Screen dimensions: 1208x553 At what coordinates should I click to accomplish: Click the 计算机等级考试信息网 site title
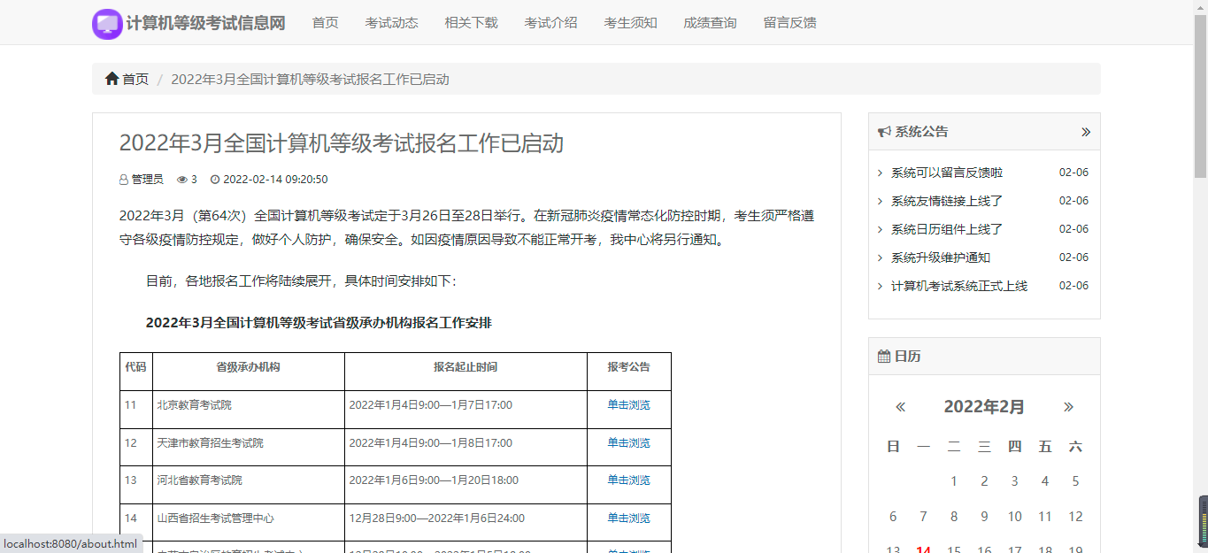[x=205, y=23]
